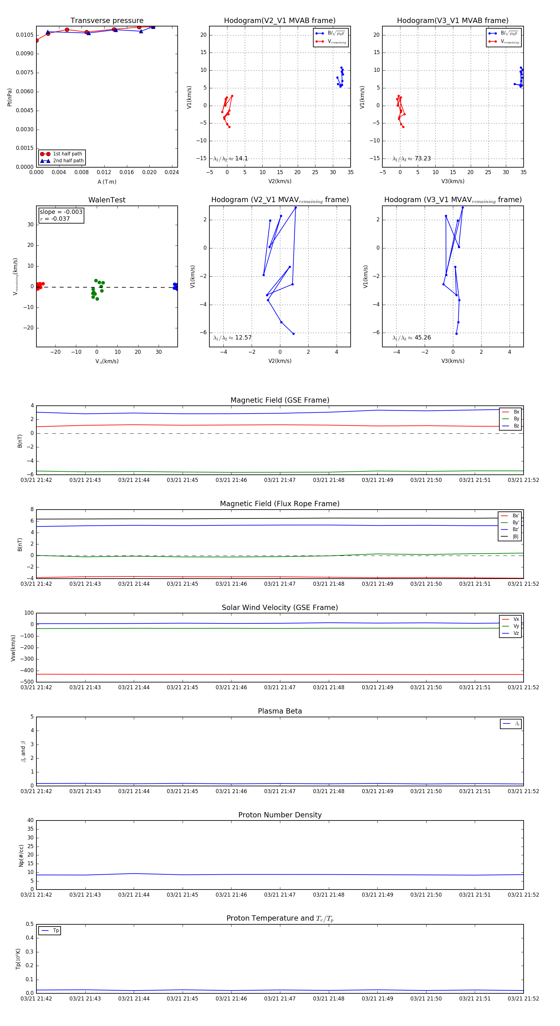Click the "slope = -0.003" annotation
The height and width of the screenshot is (1026, 560).
[x=61, y=212]
